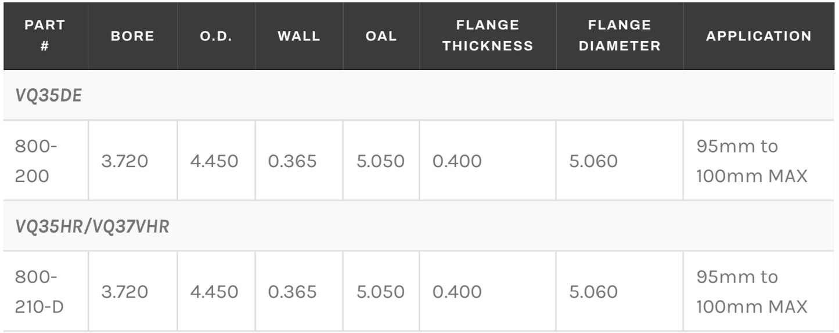Select the VQ35HR/VQ37VHR group row
The height and width of the screenshot is (333, 839).
(92, 226)
